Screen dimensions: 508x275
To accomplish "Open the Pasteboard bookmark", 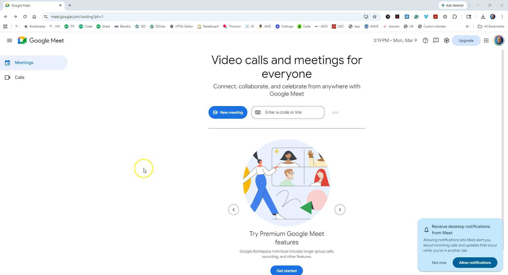I will click(208, 26).
